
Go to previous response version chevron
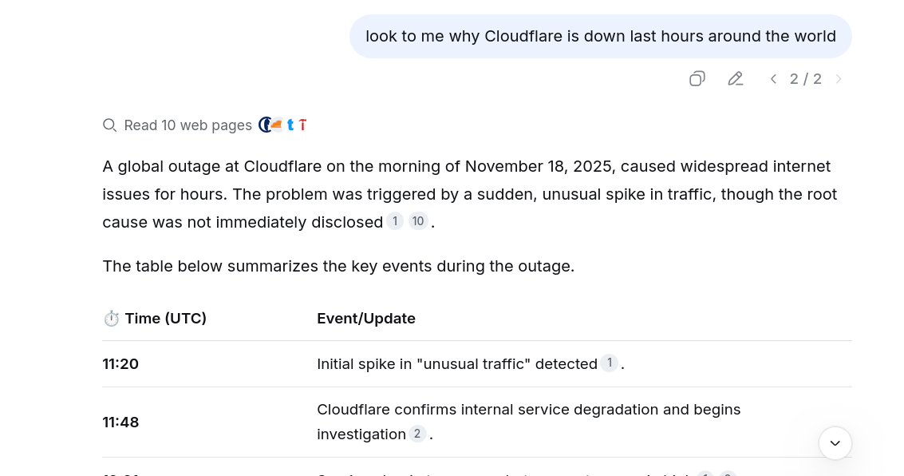[x=773, y=79]
